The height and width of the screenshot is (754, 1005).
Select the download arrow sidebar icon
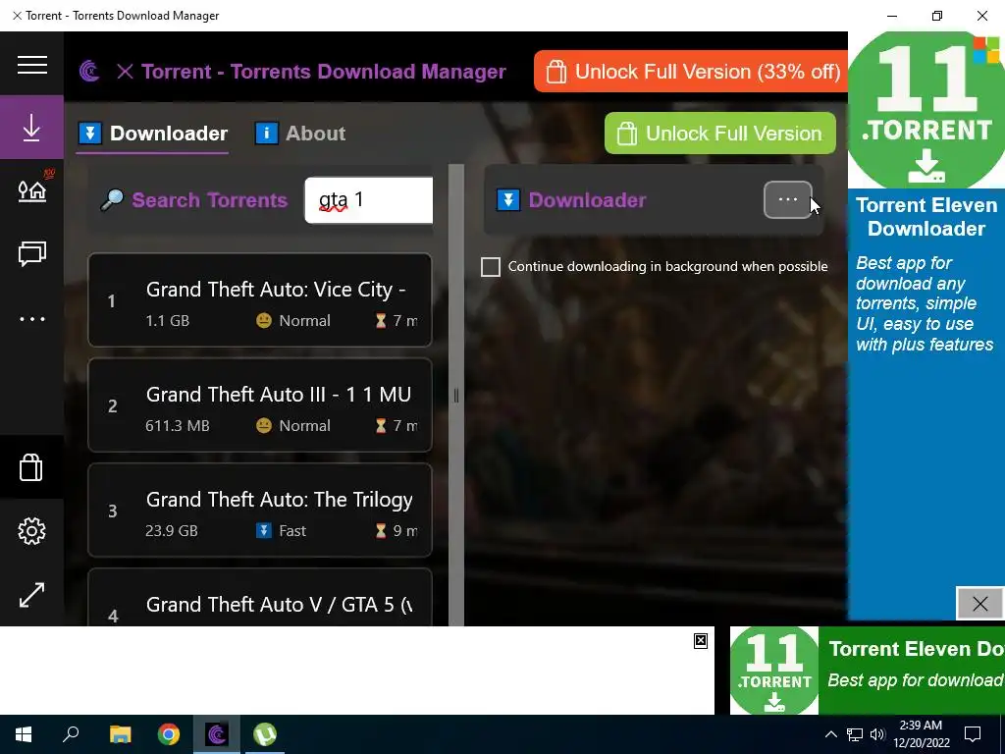coord(31,128)
